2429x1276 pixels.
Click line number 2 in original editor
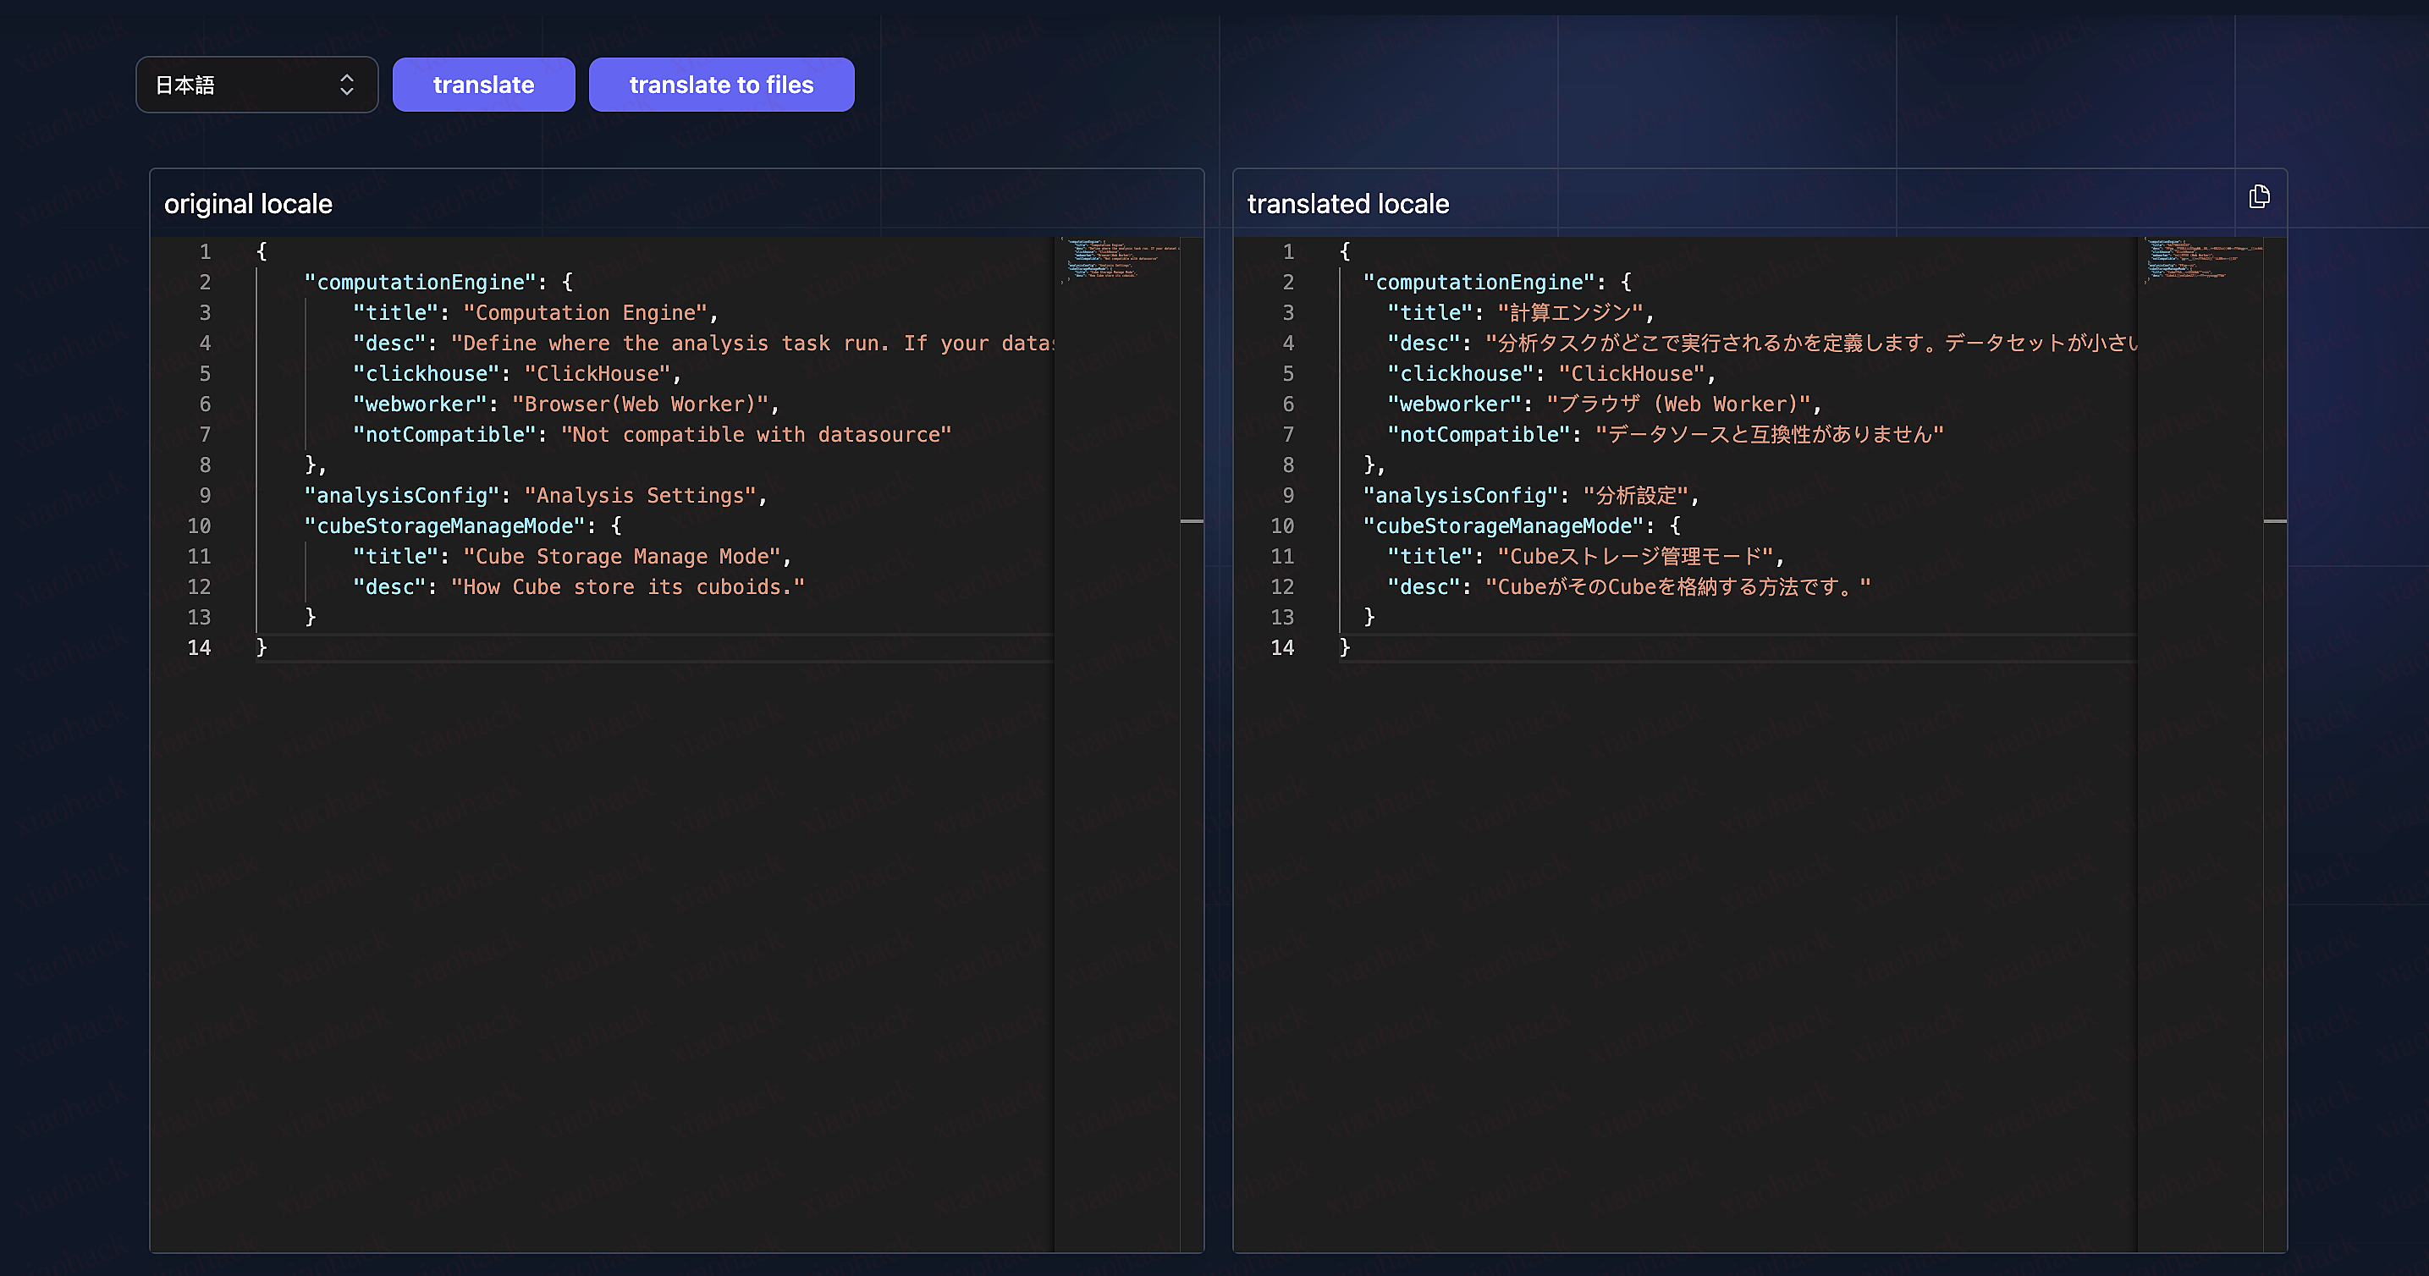tap(205, 282)
